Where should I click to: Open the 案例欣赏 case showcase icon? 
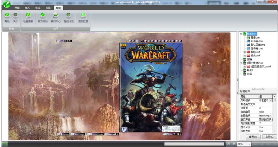point(83,15)
